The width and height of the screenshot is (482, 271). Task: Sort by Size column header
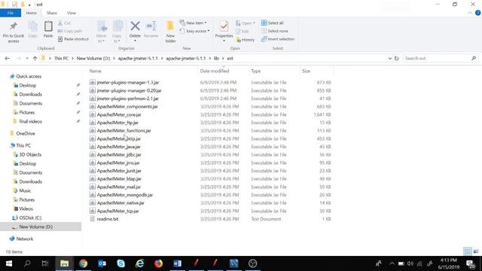tap(307, 71)
